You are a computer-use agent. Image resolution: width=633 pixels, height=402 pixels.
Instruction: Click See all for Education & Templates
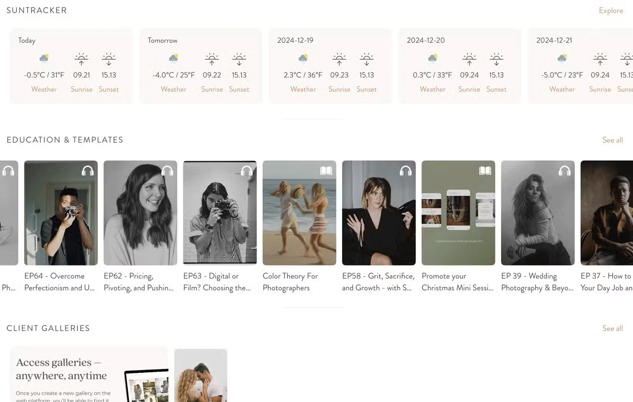pyautogui.click(x=612, y=140)
